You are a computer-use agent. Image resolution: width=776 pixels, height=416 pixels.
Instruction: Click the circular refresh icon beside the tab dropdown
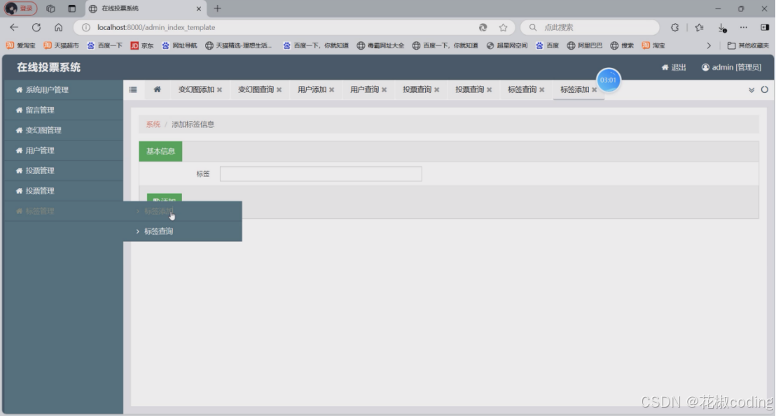[x=765, y=89]
